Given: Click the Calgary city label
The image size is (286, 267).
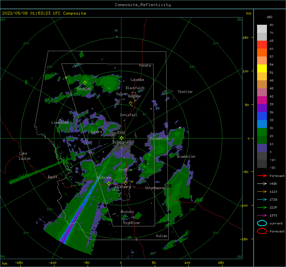Looking at the screenshot, I should 124,187.
